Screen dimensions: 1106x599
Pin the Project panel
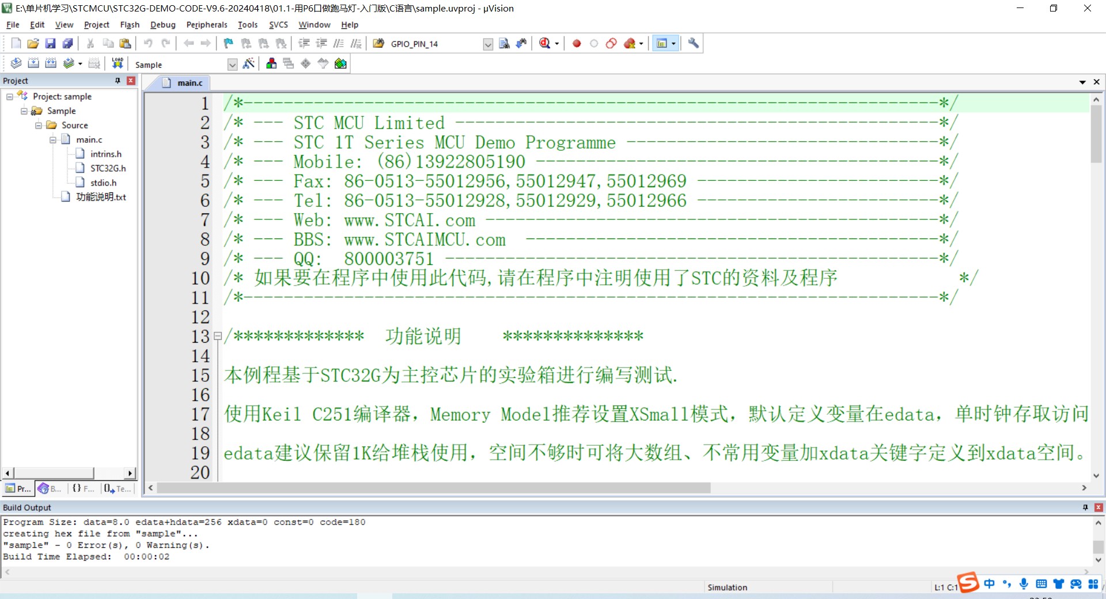(118, 81)
